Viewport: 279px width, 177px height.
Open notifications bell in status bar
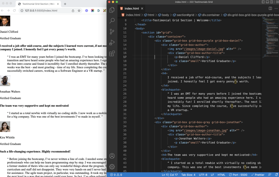click(x=276, y=175)
